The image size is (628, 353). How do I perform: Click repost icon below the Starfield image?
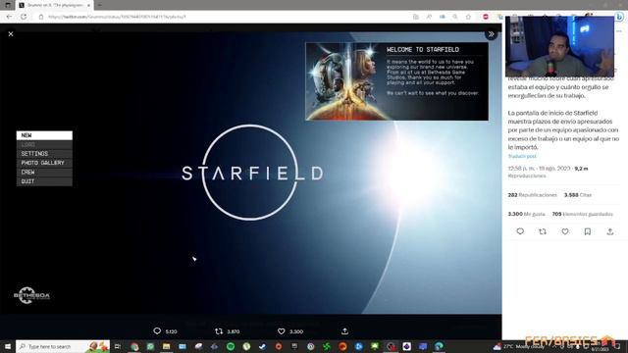pos(219,331)
